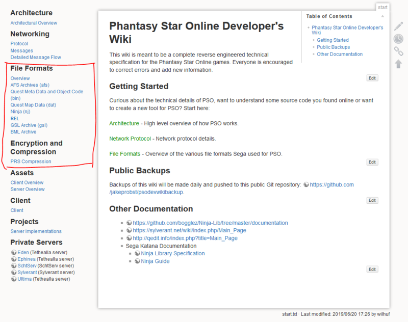408x322 pixels.
Task: Click Edit button for the intro section
Action: pyautogui.click(x=372, y=78)
